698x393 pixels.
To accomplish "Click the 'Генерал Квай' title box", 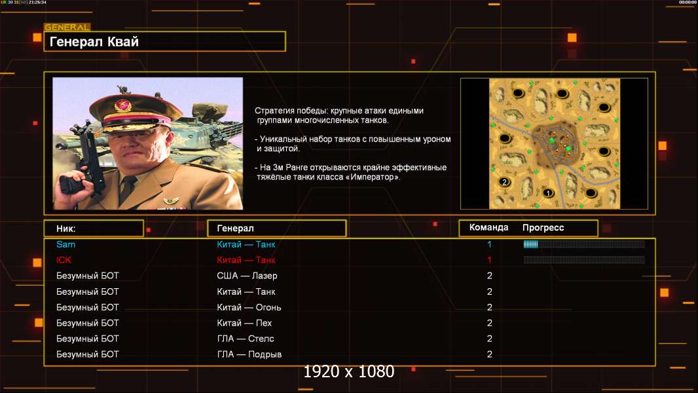I will (165, 41).
